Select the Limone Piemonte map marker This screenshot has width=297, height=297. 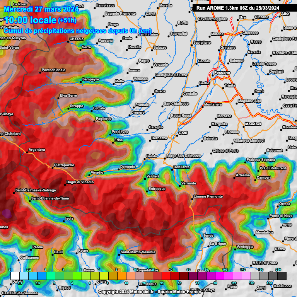192,200
